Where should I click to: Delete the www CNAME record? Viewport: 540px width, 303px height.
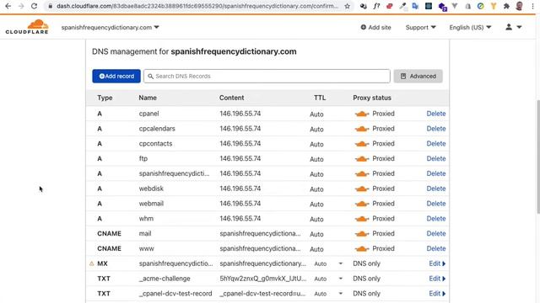tap(436, 249)
